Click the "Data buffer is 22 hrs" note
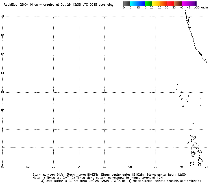Screen dimensions: 209x183 point(62,181)
